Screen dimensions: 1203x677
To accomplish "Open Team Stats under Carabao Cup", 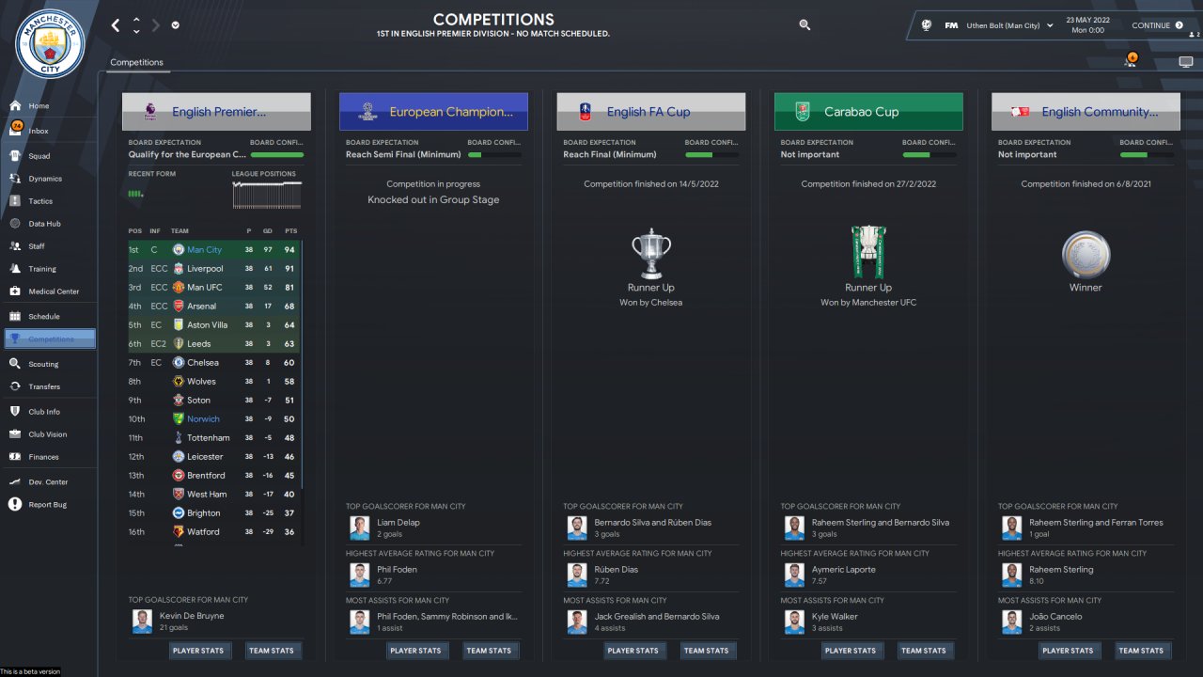I will click(924, 651).
